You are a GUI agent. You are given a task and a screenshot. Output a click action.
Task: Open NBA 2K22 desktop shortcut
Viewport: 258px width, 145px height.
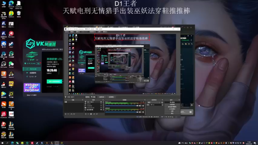click(11, 115)
